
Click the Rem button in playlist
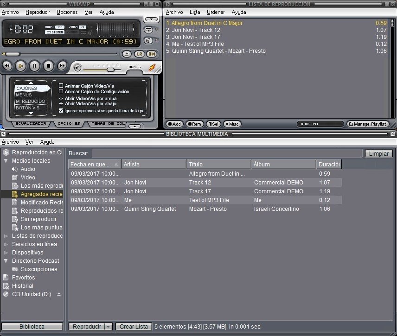(x=195, y=124)
